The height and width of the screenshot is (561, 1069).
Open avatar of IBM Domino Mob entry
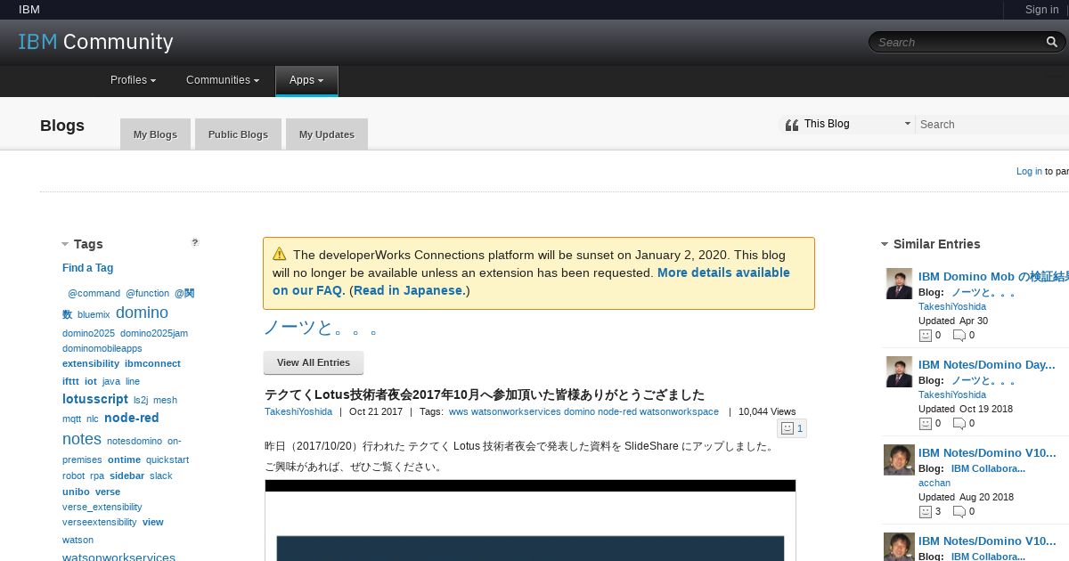coord(899,284)
